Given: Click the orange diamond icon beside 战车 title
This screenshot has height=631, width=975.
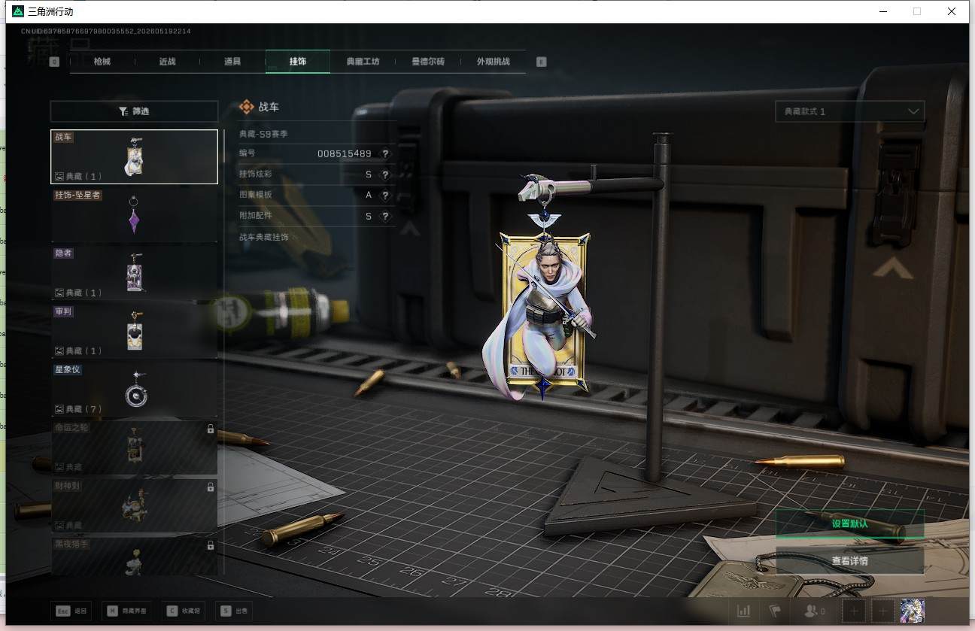Looking at the screenshot, I should (246, 107).
